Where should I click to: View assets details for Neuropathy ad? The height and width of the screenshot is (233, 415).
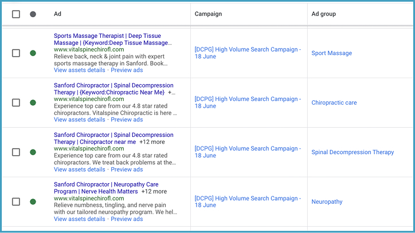click(x=80, y=219)
